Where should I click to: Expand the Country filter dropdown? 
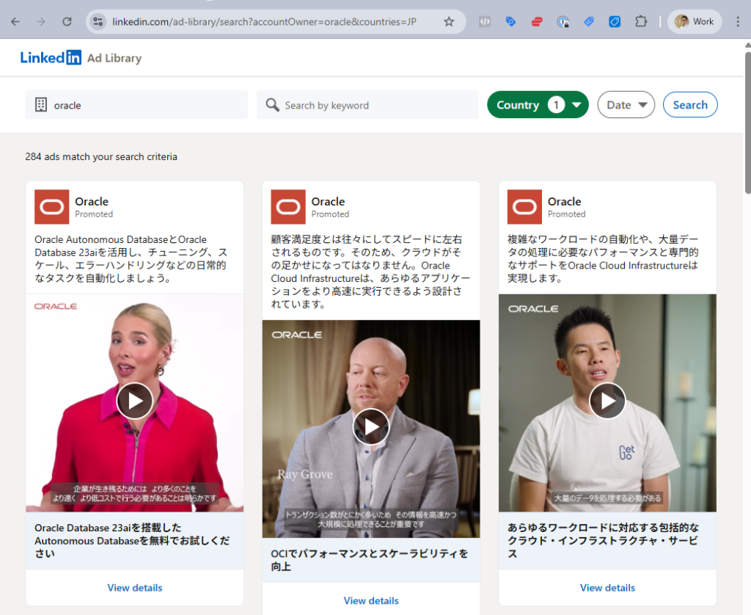pos(538,105)
